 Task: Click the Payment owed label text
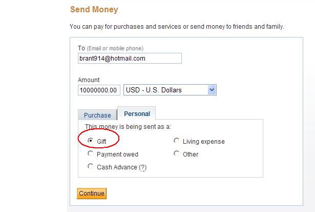pos(117,155)
